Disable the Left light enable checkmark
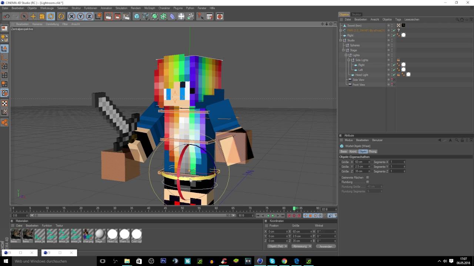Screen dimensions: 474x266 (x=394, y=70)
